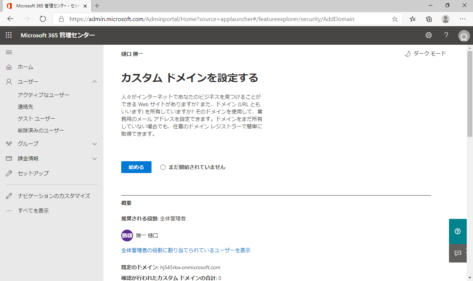
Task: Open 連絡先 in sidebar
Action: pyautogui.click(x=25, y=107)
